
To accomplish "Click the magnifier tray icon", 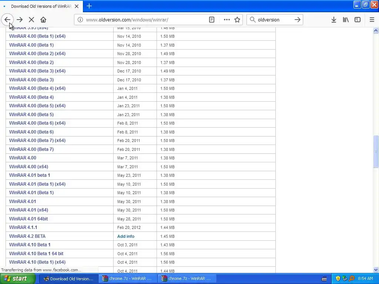I will click(x=352, y=279).
